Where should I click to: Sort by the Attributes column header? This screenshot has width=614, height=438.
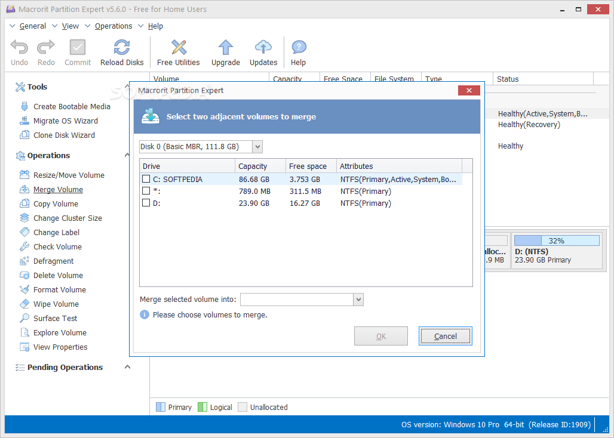[x=399, y=166]
